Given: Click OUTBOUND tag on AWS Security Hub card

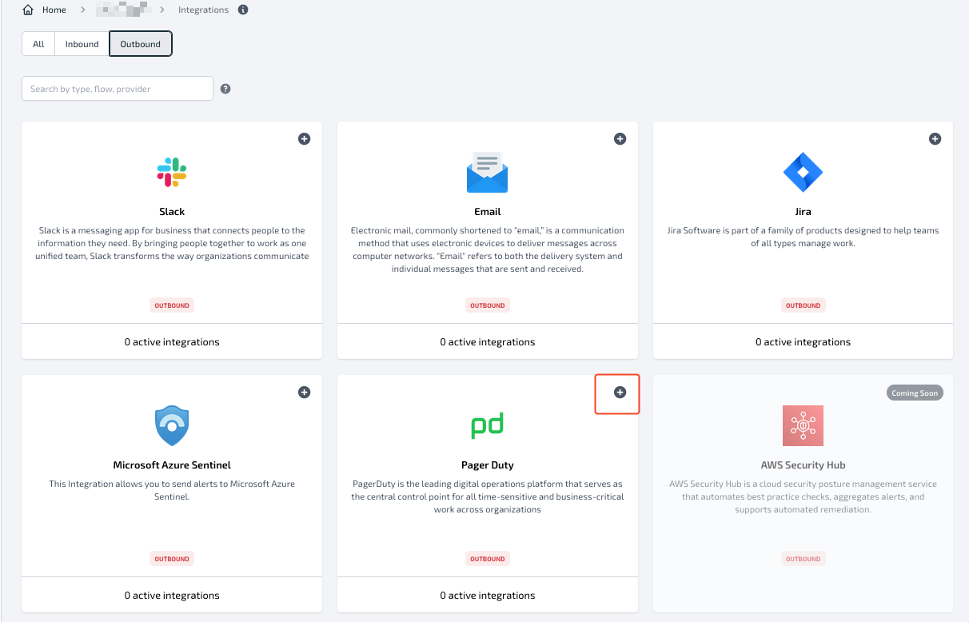Looking at the screenshot, I should (803, 559).
